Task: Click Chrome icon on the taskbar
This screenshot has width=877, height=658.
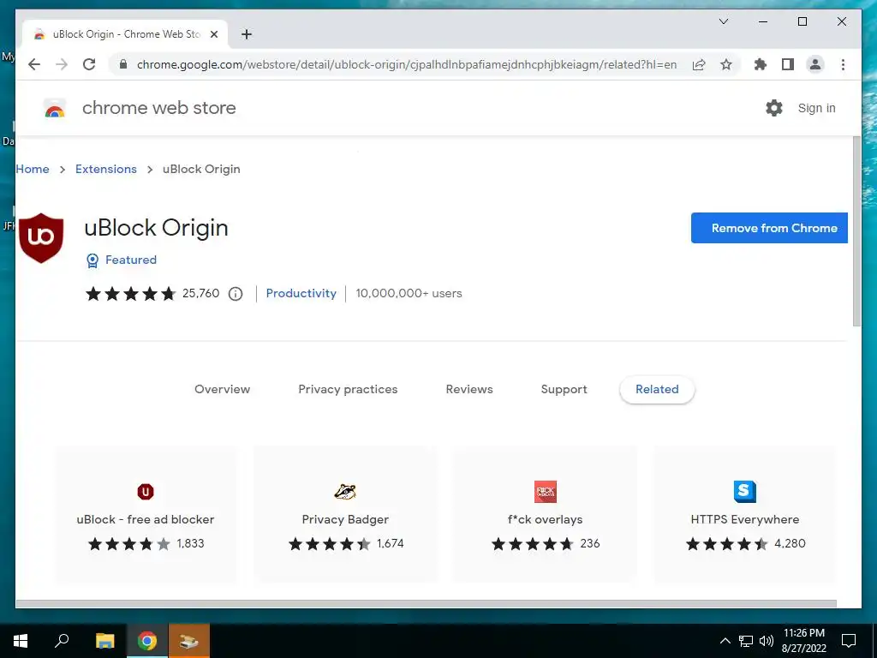Action: click(x=147, y=641)
